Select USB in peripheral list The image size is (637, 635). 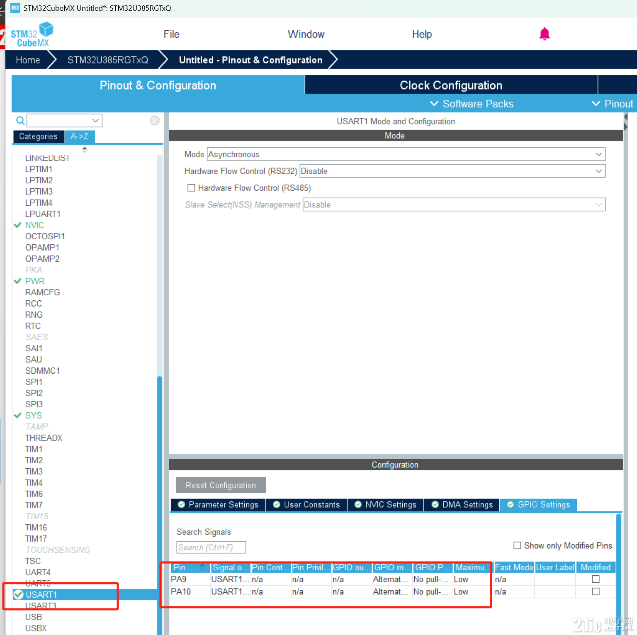pos(34,617)
